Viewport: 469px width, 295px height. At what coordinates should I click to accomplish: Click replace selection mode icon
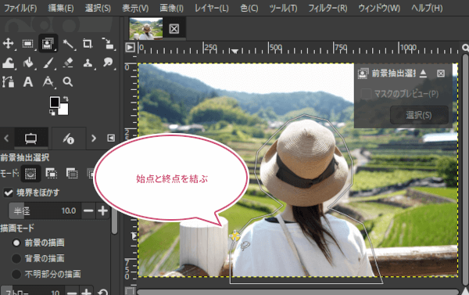point(30,174)
